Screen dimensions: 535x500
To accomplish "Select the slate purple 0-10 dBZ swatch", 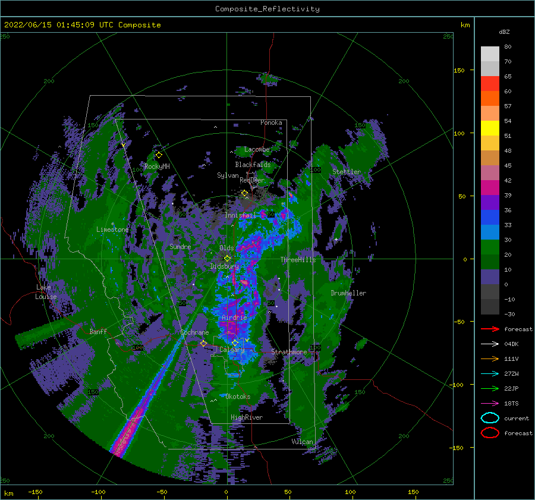I will 490,277.
